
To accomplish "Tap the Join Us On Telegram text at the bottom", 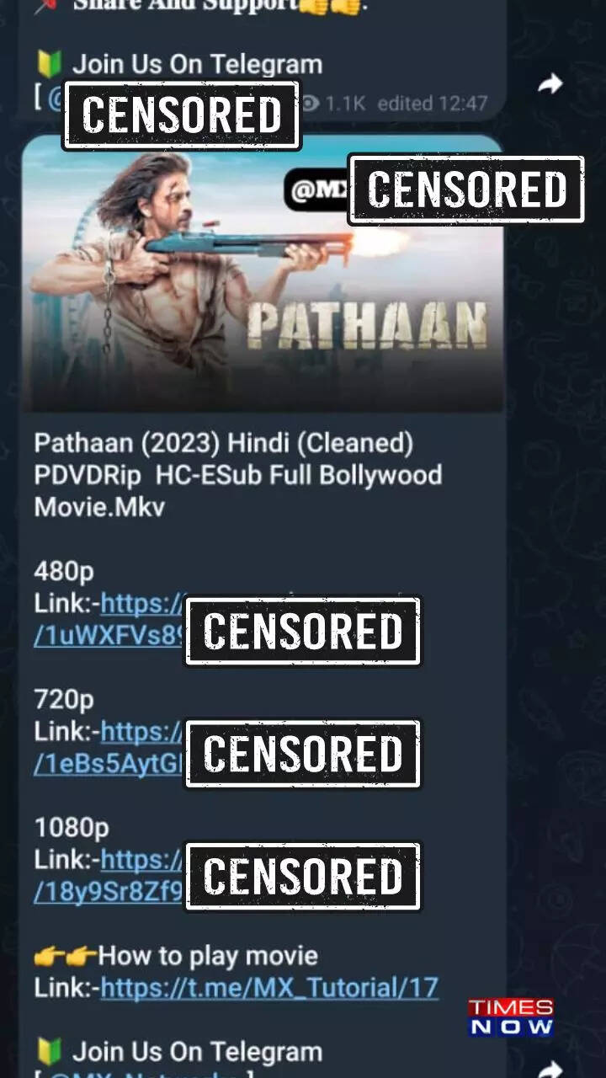I will (x=197, y=1052).
